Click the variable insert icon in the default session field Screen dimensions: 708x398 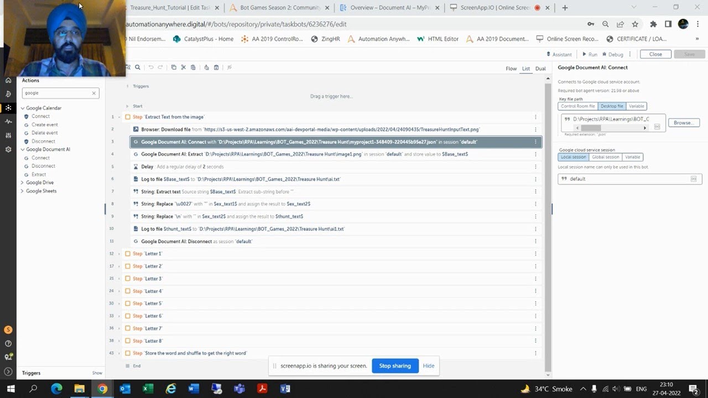click(694, 179)
